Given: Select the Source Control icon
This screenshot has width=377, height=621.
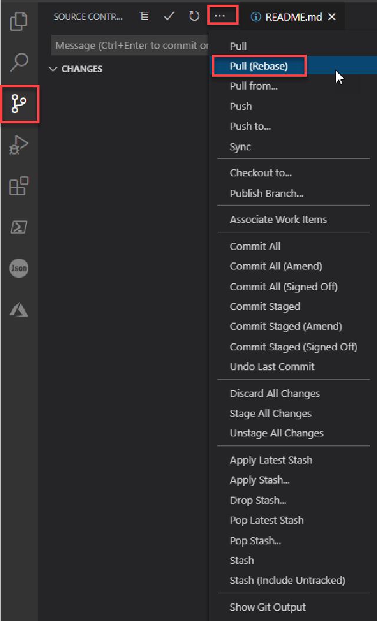Looking at the screenshot, I should click(19, 104).
